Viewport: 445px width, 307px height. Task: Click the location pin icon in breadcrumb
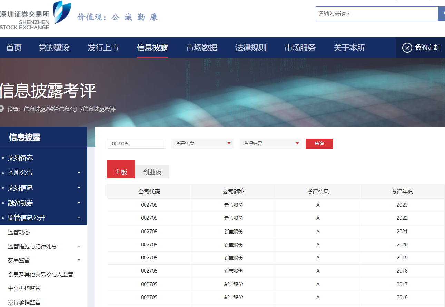(2, 109)
